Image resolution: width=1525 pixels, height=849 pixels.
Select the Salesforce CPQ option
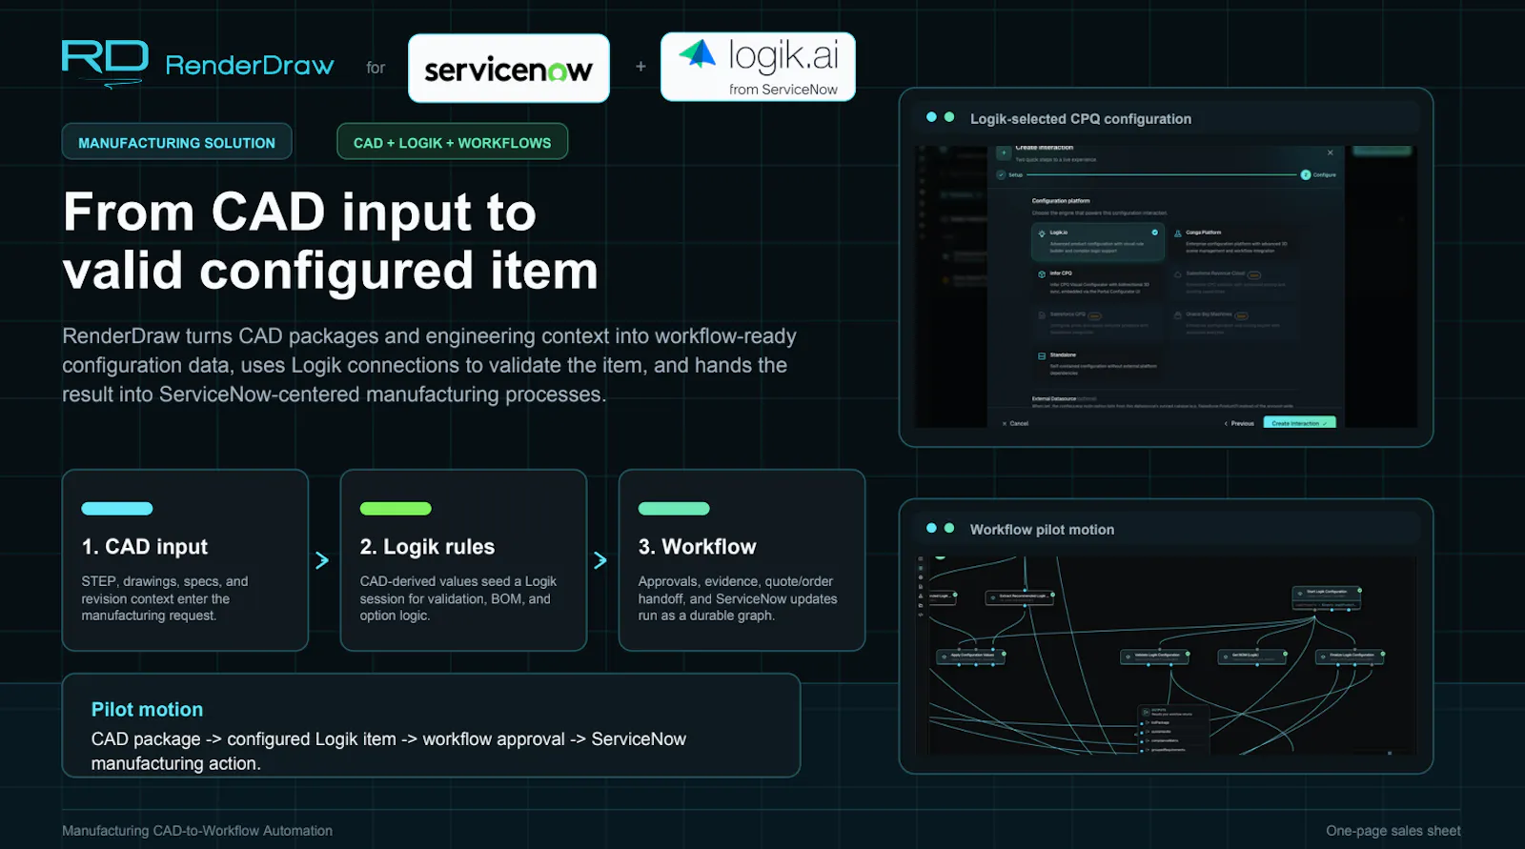coord(1098,323)
